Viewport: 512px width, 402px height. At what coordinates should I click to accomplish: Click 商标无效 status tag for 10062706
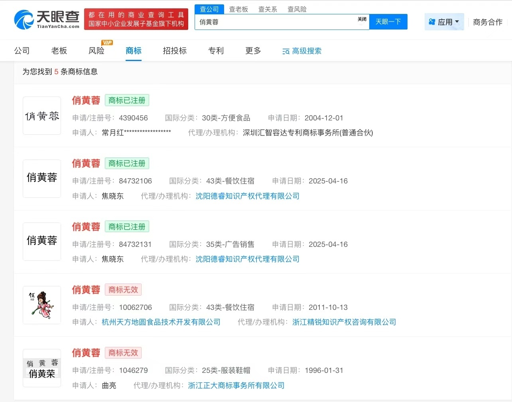(123, 290)
